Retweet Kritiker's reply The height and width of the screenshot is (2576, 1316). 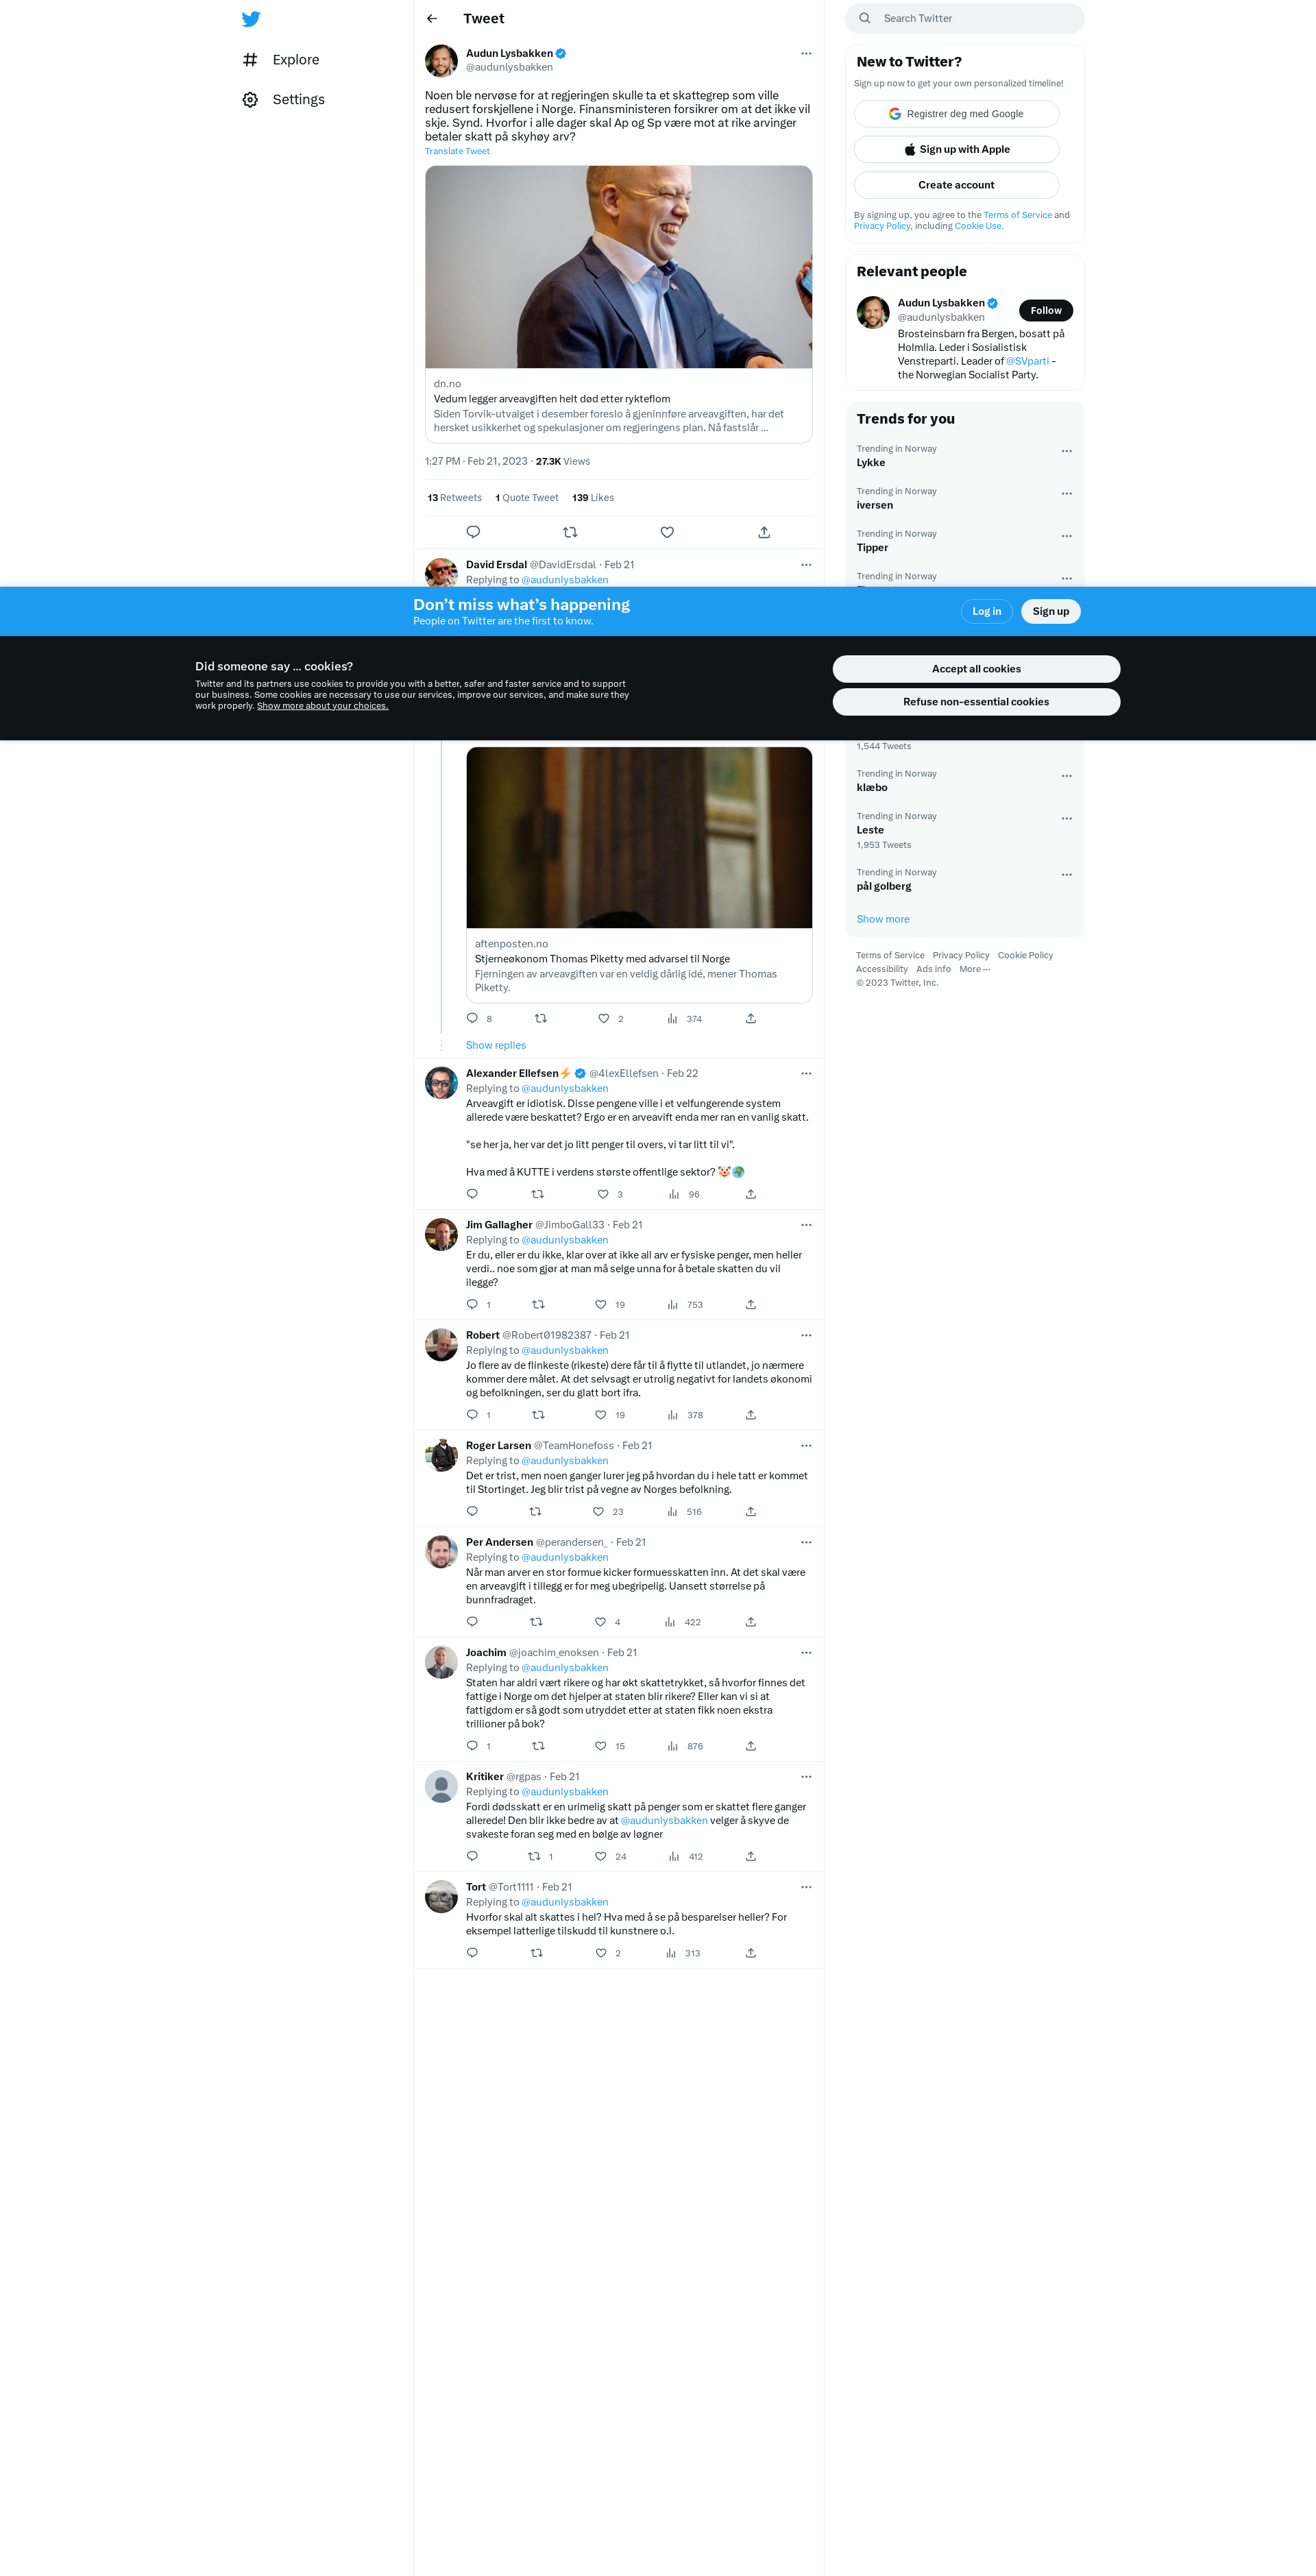[x=535, y=1857]
